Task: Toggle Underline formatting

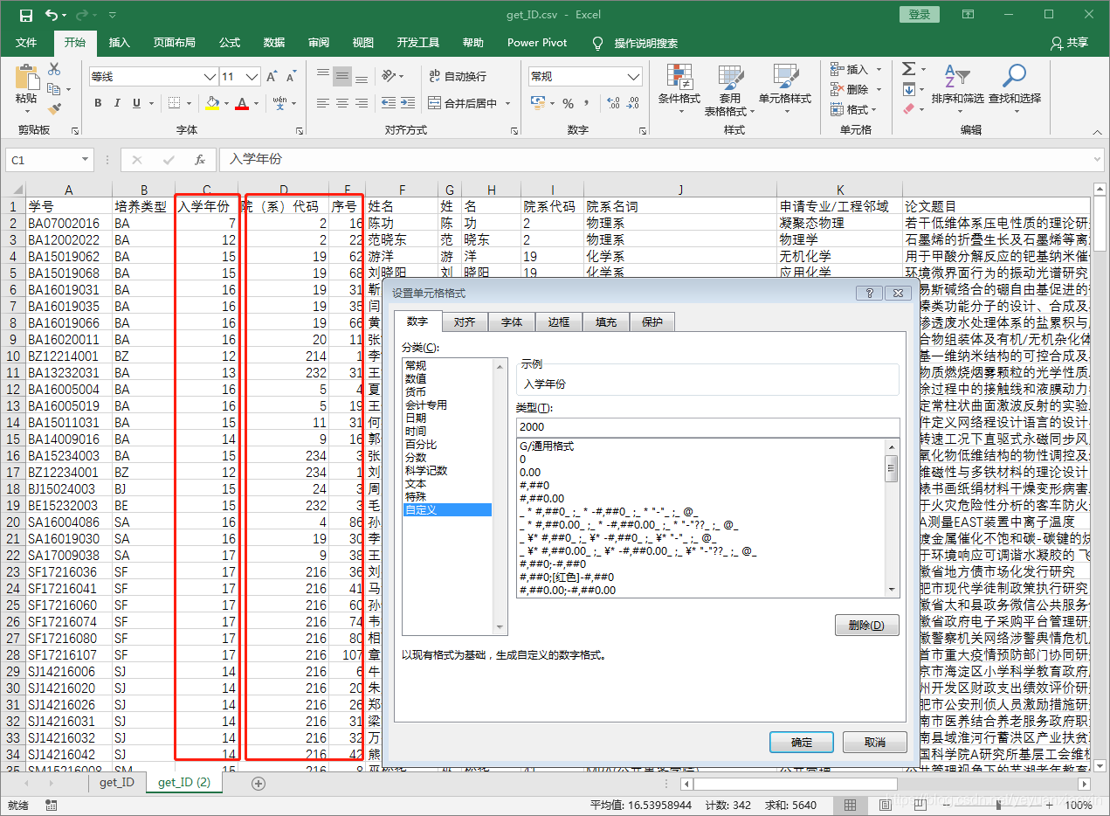Action: 137,103
